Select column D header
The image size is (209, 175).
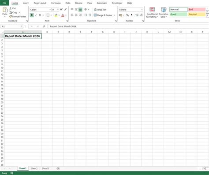pos(69,32)
